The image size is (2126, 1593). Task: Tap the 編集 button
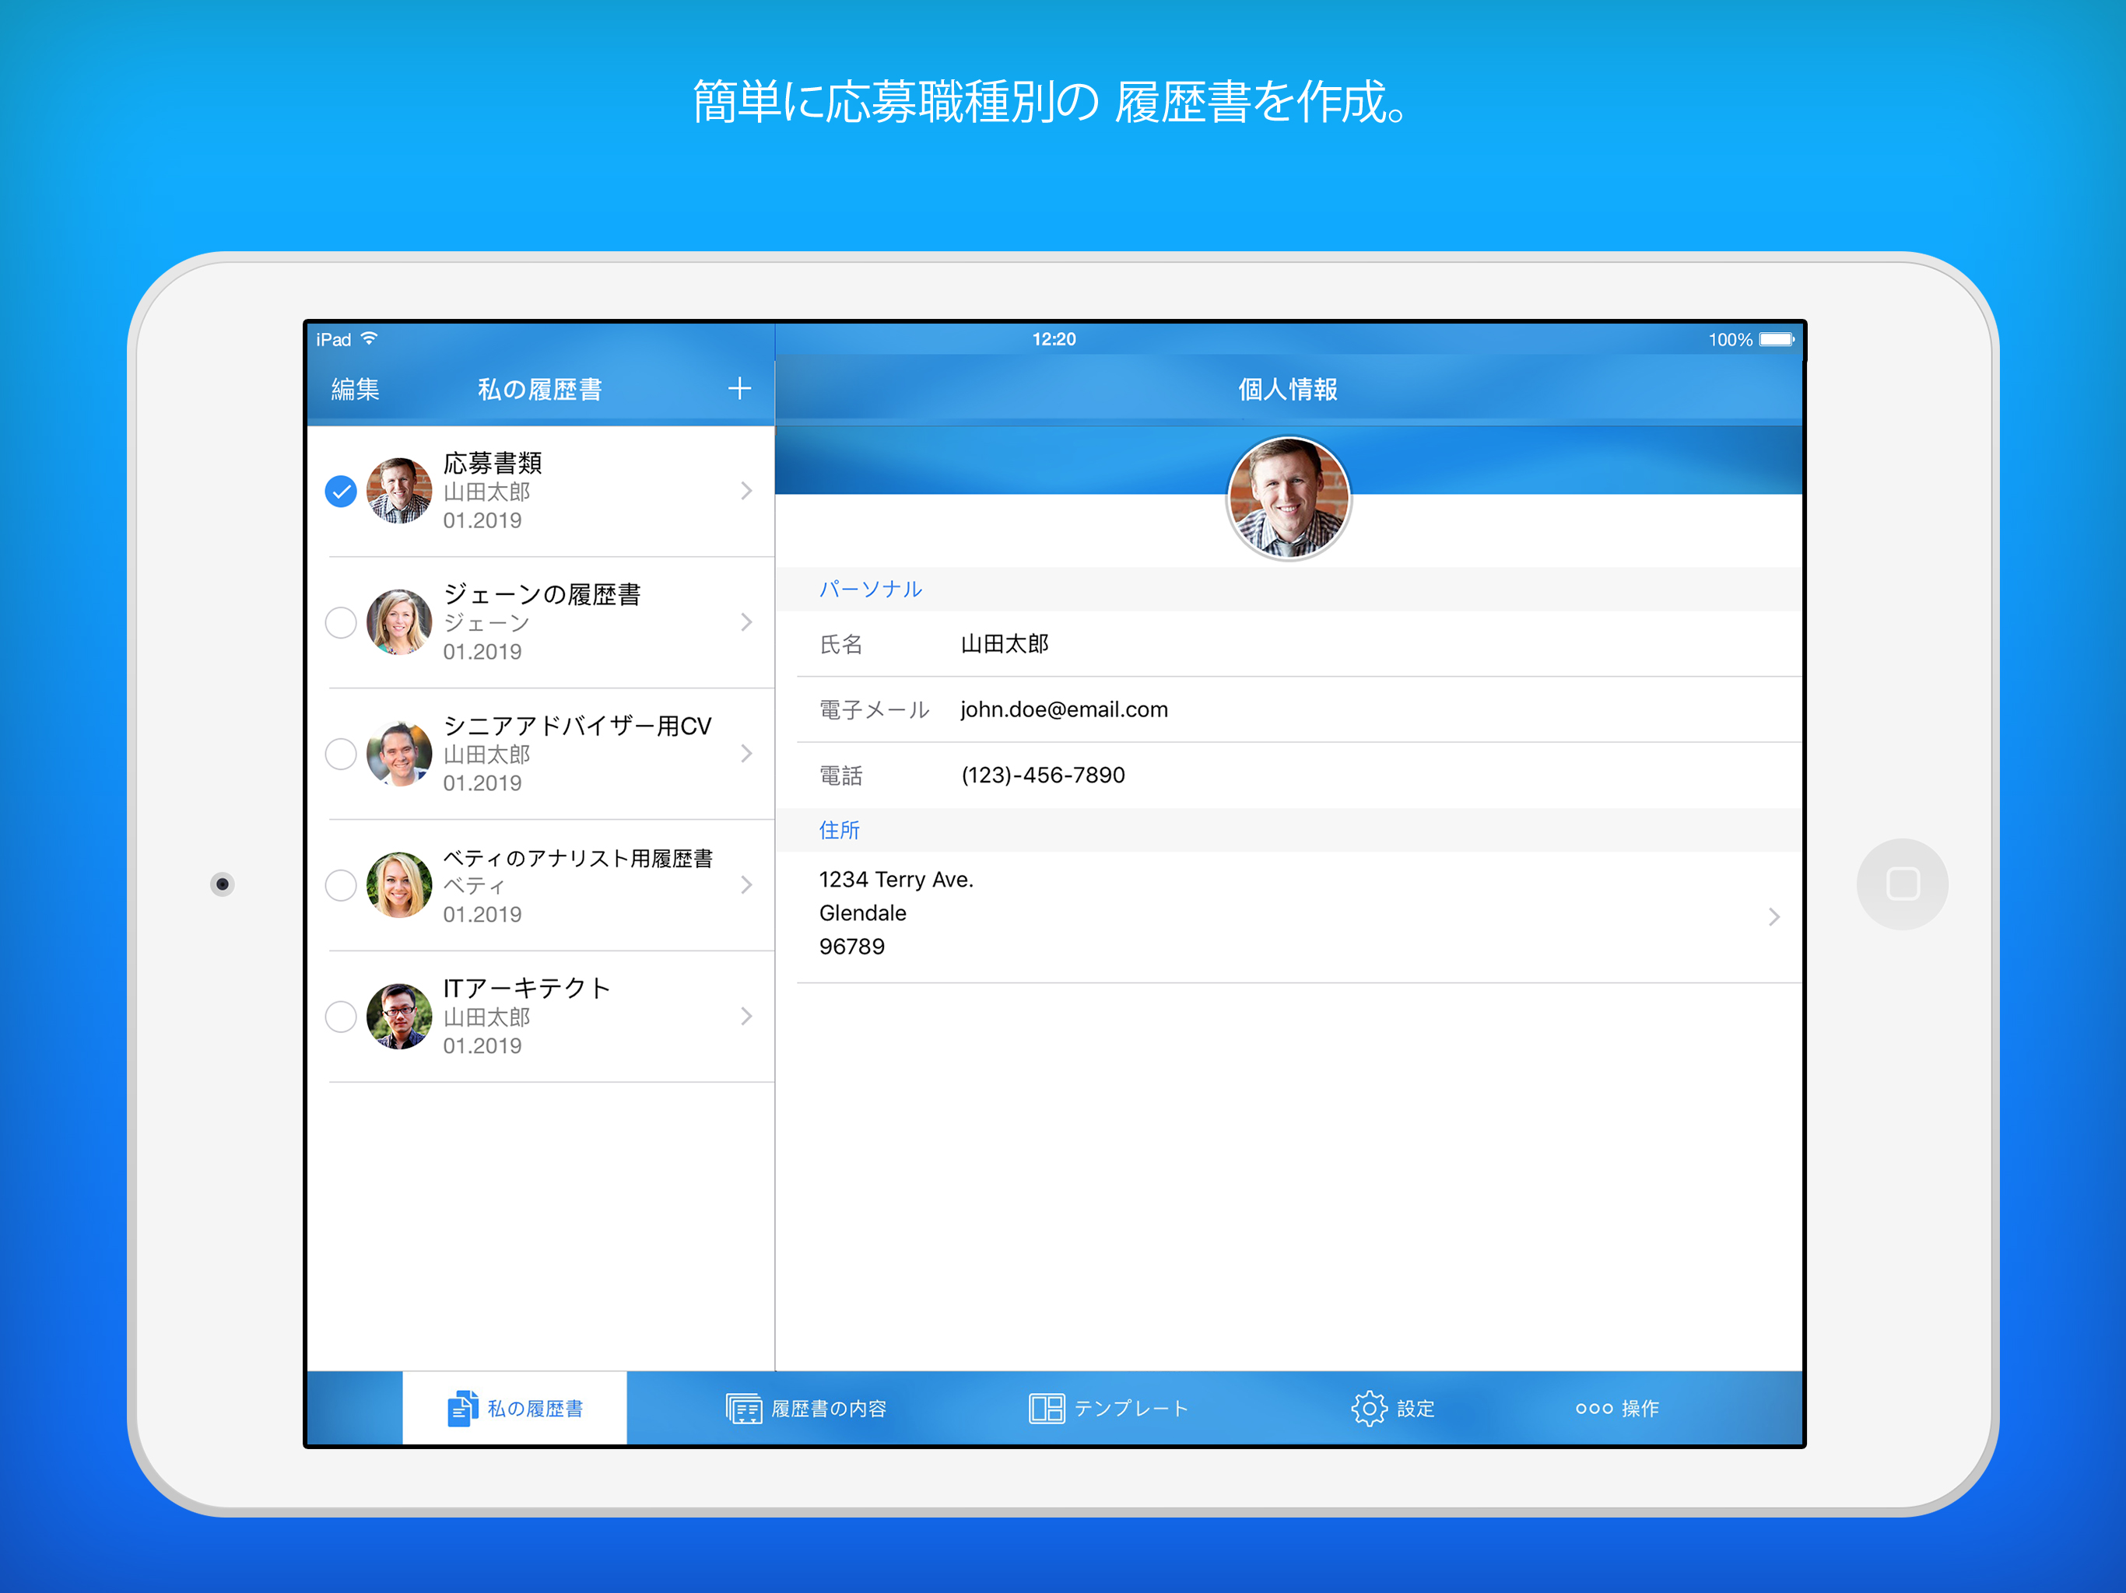point(355,389)
